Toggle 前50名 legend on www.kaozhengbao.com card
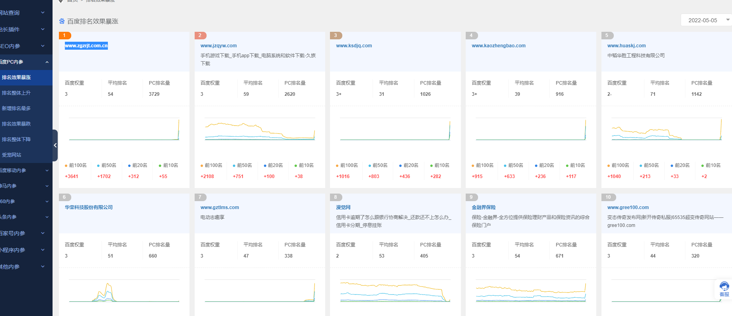Viewport: 732px width, 316px height. pos(513,165)
